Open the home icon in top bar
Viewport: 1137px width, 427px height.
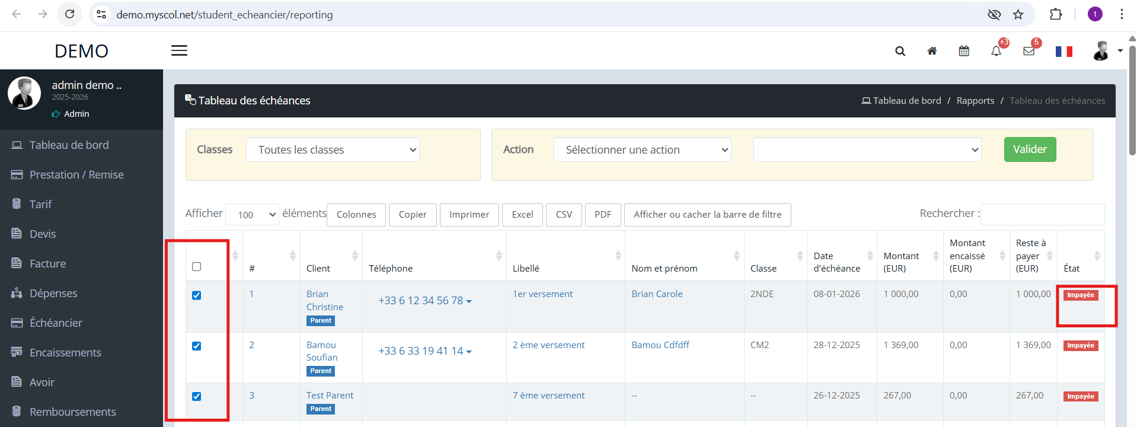(932, 51)
